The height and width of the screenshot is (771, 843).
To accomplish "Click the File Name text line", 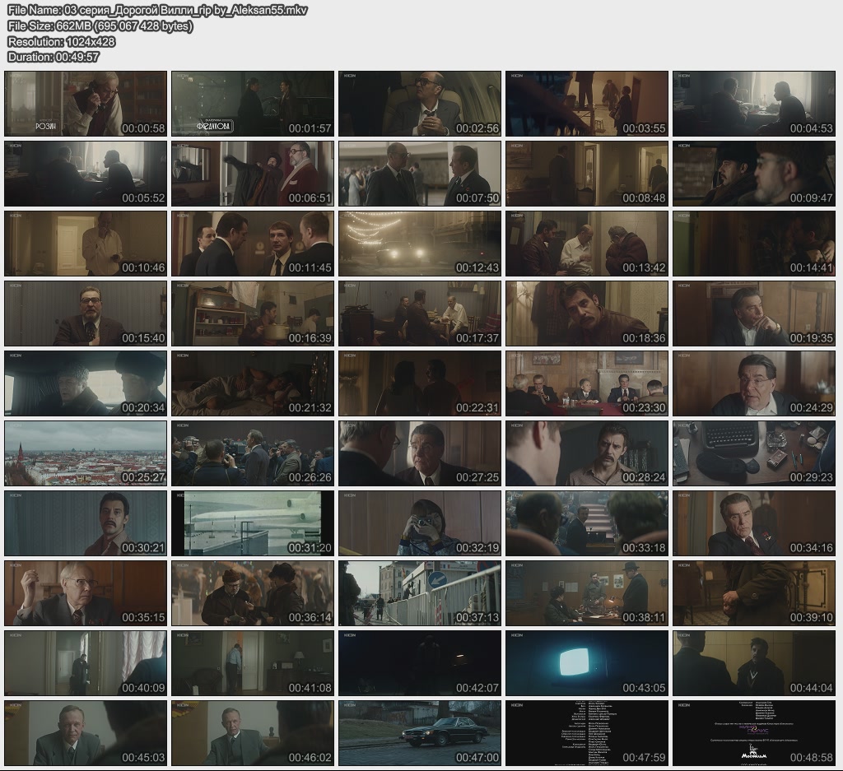I will (x=157, y=11).
